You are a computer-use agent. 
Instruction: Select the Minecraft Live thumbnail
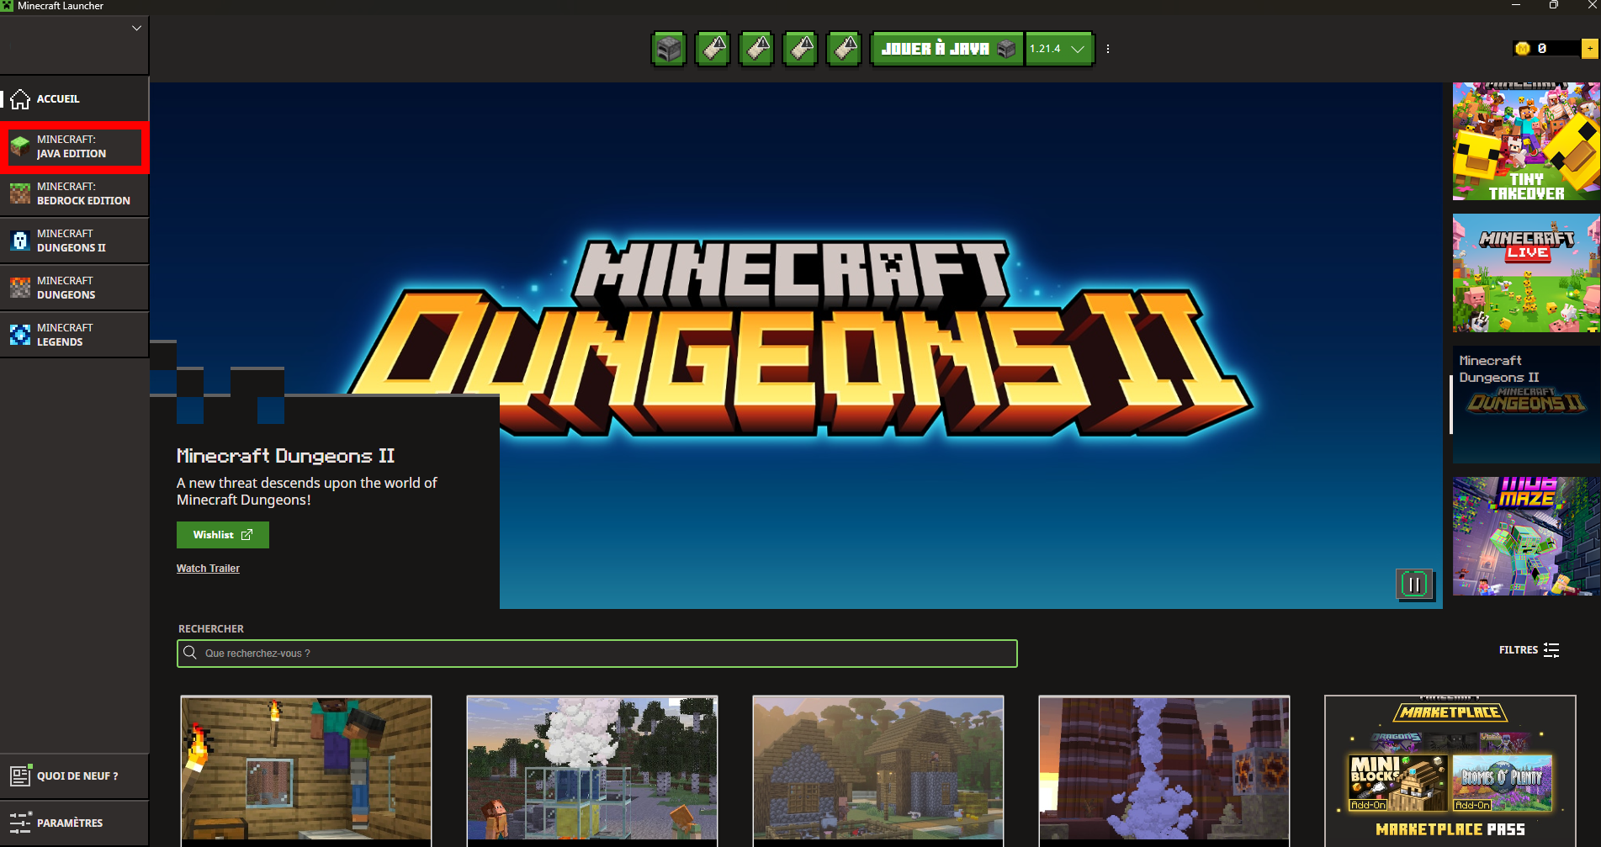[x=1526, y=273]
